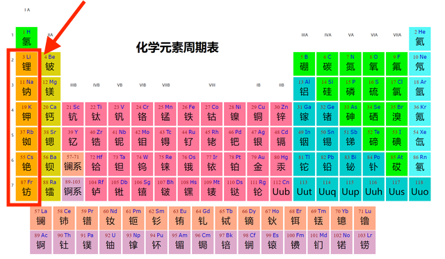Viewport: 445px width, 259px height.
Task: Click the copper cell 29 Cu
Action: click(258, 114)
